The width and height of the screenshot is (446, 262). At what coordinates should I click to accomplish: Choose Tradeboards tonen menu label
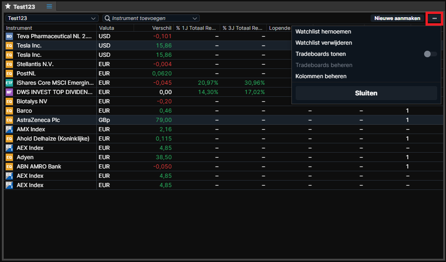tap(321, 54)
